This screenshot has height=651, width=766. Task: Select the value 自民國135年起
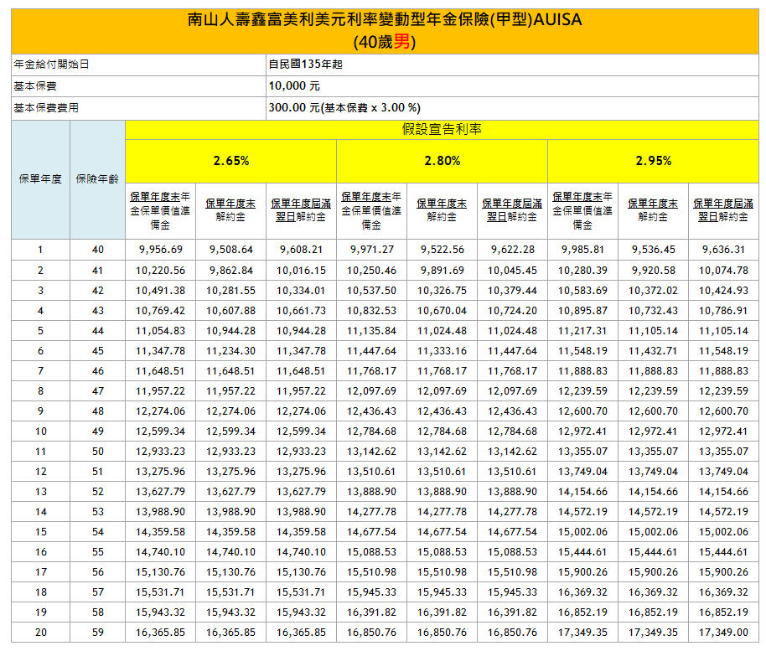(306, 65)
